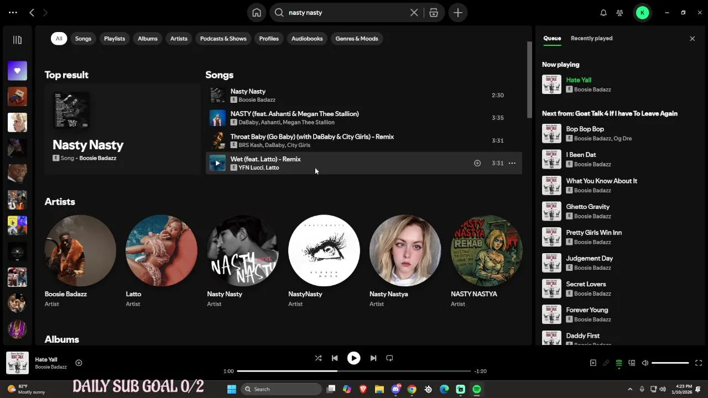
Task: Select the All filter chip
Action: 59,39
